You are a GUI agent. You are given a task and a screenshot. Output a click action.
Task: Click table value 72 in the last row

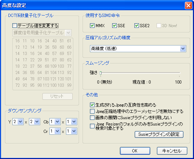coord(17,85)
